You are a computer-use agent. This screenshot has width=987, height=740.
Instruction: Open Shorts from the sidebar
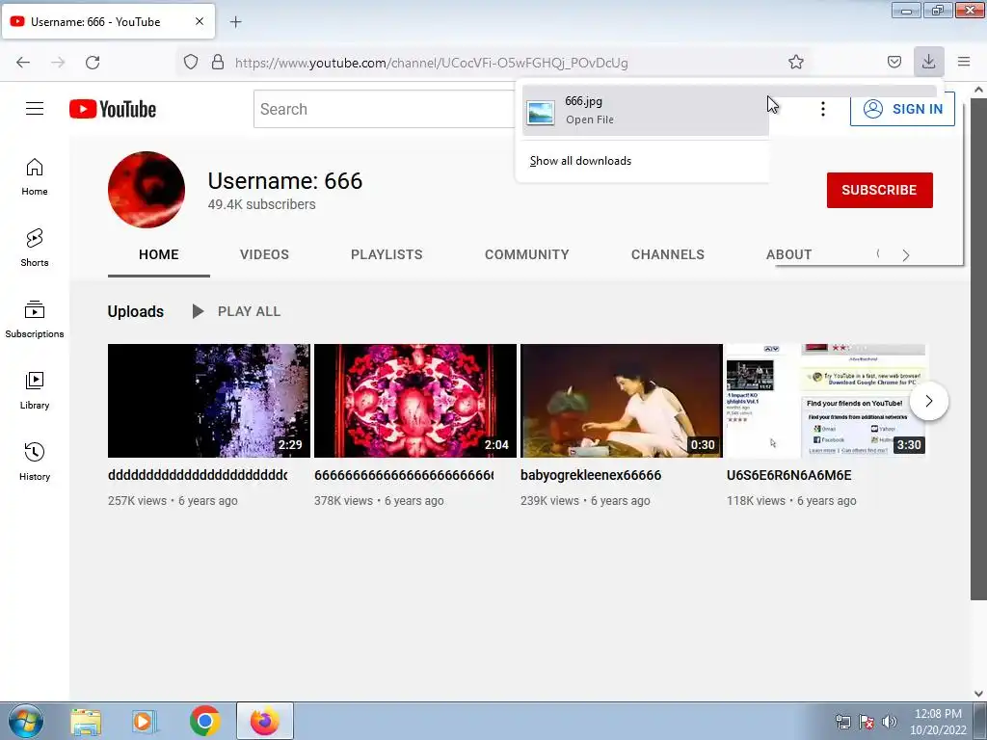(x=35, y=248)
